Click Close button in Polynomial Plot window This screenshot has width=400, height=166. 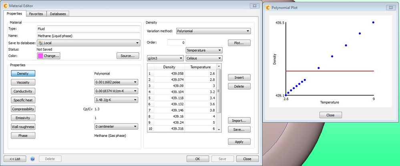point(331,115)
